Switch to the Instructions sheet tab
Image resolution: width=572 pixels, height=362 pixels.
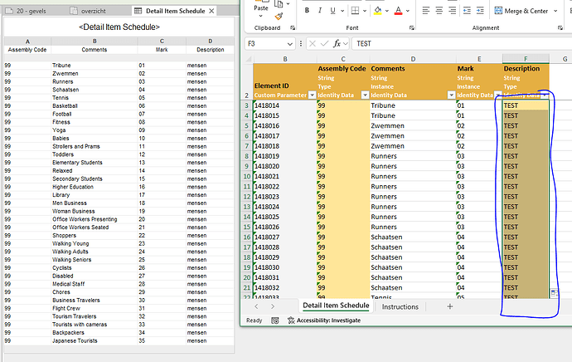pyautogui.click(x=400, y=306)
